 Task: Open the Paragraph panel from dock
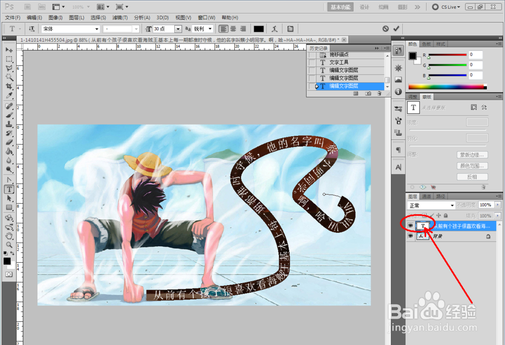tap(398, 150)
